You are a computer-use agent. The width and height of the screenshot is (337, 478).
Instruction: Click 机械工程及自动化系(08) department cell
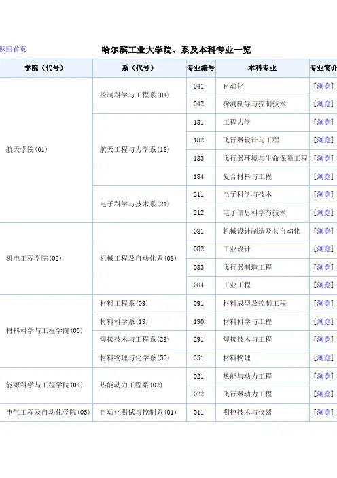click(x=139, y=259)
